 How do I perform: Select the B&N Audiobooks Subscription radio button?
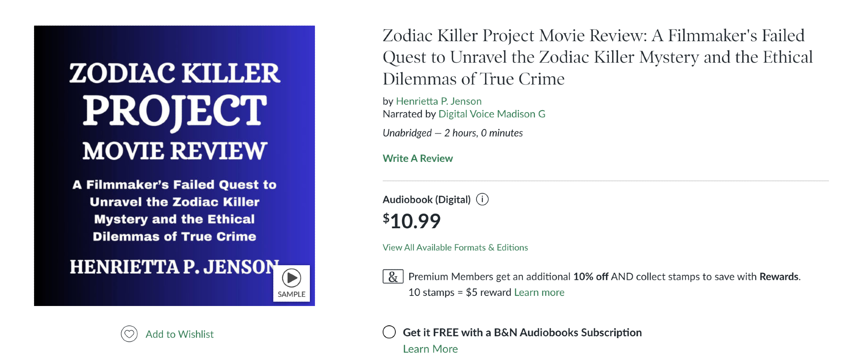[389, 332]
